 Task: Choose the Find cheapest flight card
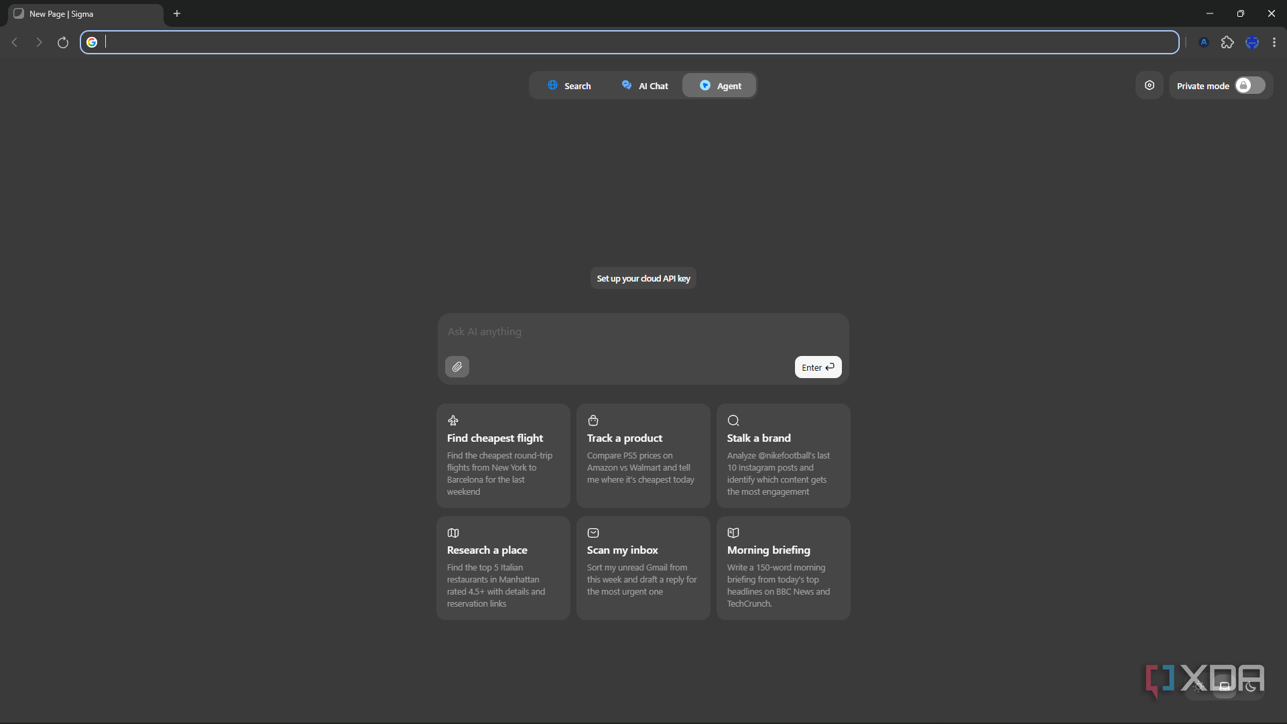coord(503,455)
